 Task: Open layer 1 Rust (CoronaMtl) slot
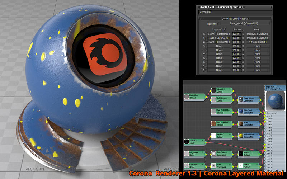[x=218, y=38]
